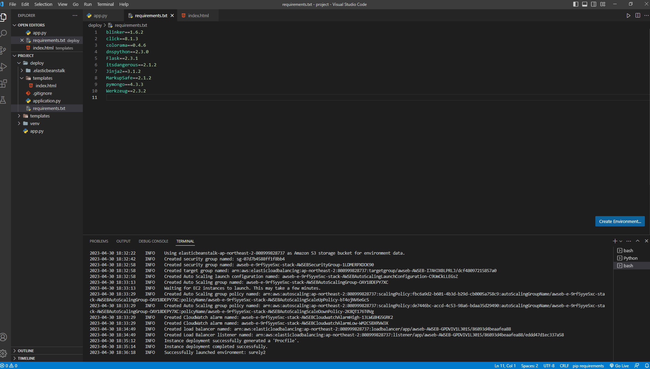Click the notifications bell in status bar
The image size is (650, 369).
(x=647, y=366)
